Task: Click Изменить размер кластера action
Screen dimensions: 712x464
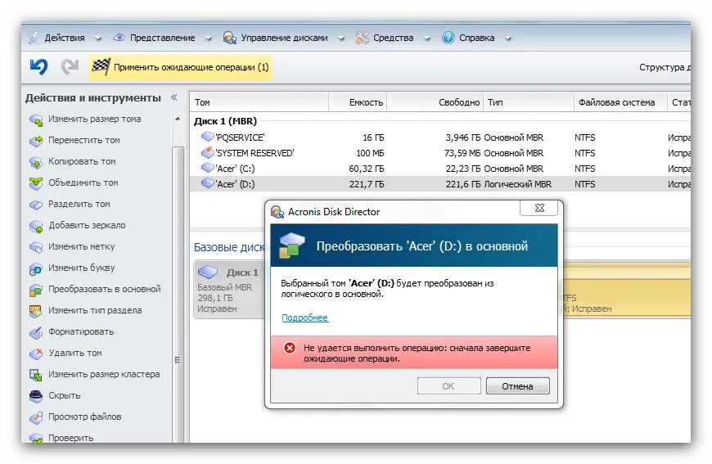Action: pos(104,374)
